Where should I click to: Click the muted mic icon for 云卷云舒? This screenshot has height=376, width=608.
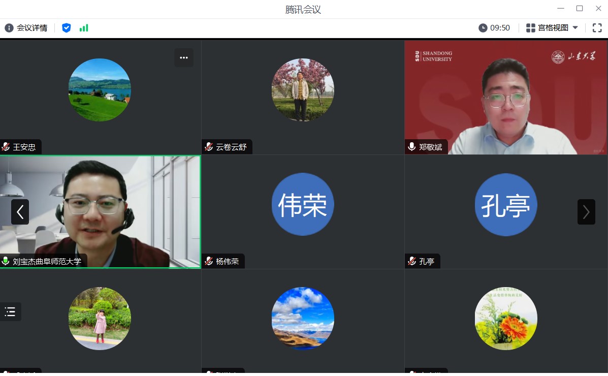click(x=209, y=147)
